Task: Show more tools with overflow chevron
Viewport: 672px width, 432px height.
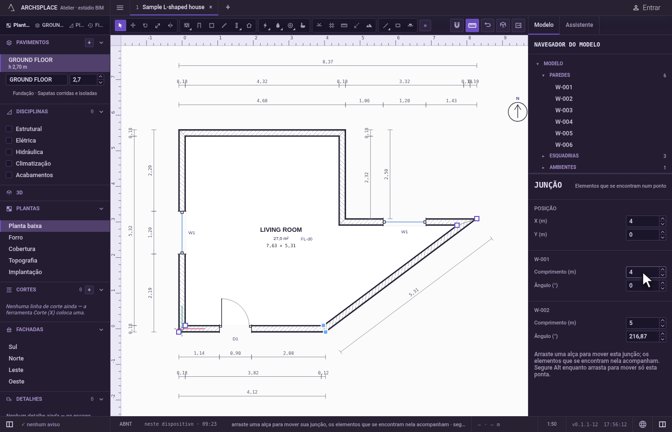Action: tap(425, 25)
